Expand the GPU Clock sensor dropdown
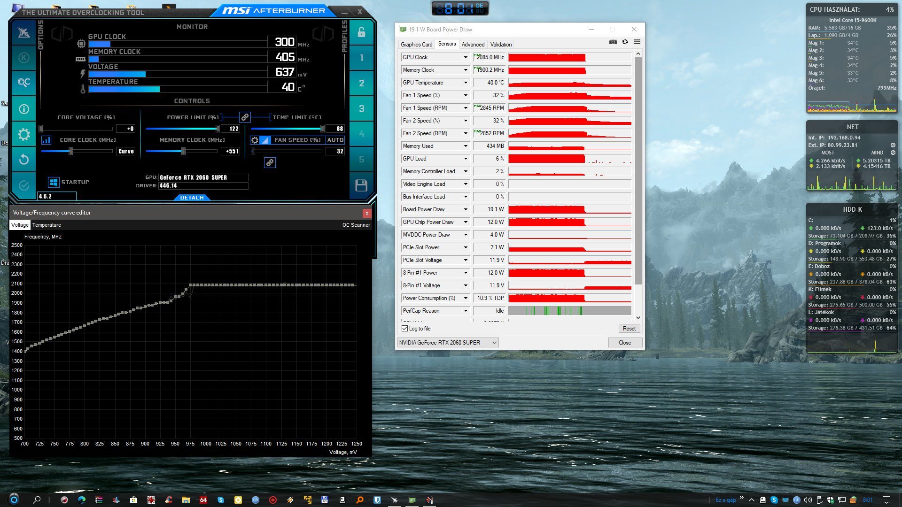 (466, 57)
